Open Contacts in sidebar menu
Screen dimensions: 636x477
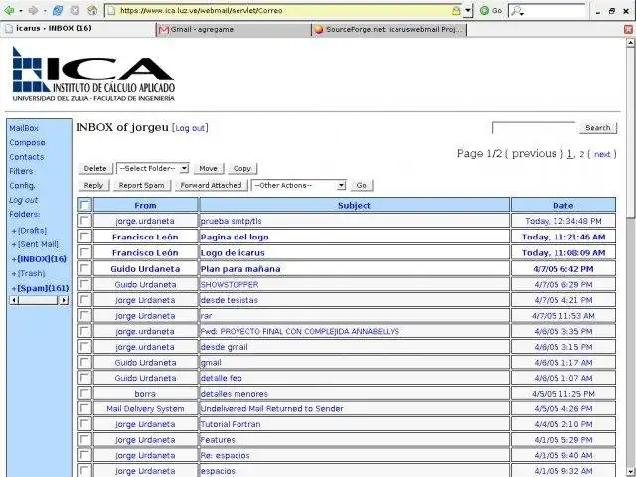[x=27, y=157]
